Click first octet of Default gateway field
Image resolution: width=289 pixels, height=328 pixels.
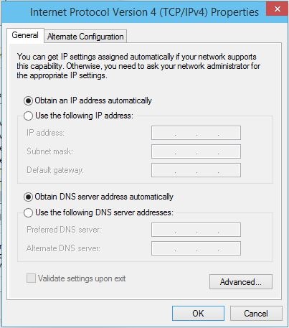coord(164,170)
